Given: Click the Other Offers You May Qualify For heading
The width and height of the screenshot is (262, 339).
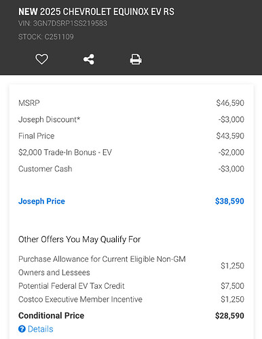Looking at the screenshot, I should tap(79, 239).
